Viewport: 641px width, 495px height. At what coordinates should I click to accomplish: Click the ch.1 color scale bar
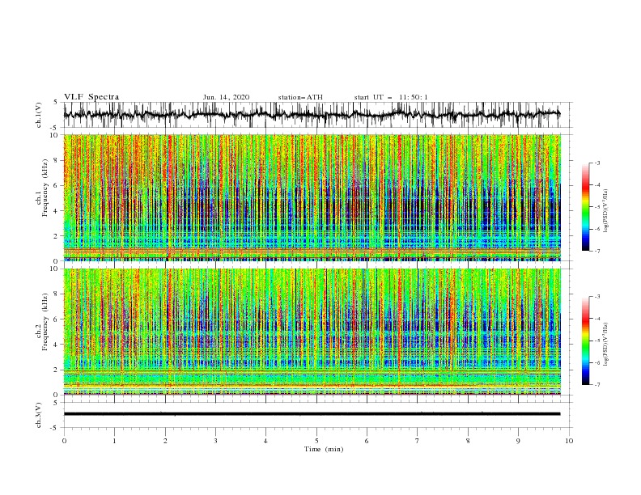coord(585,207)
